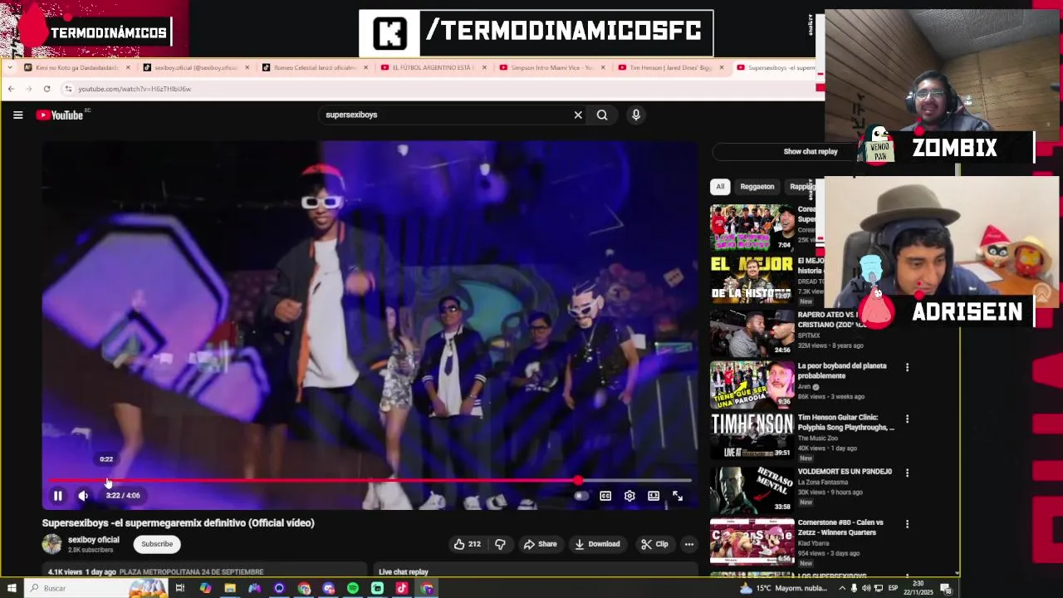Open the notification center icon
Screen dimensions: 1063x598
[x=945, y=588]
